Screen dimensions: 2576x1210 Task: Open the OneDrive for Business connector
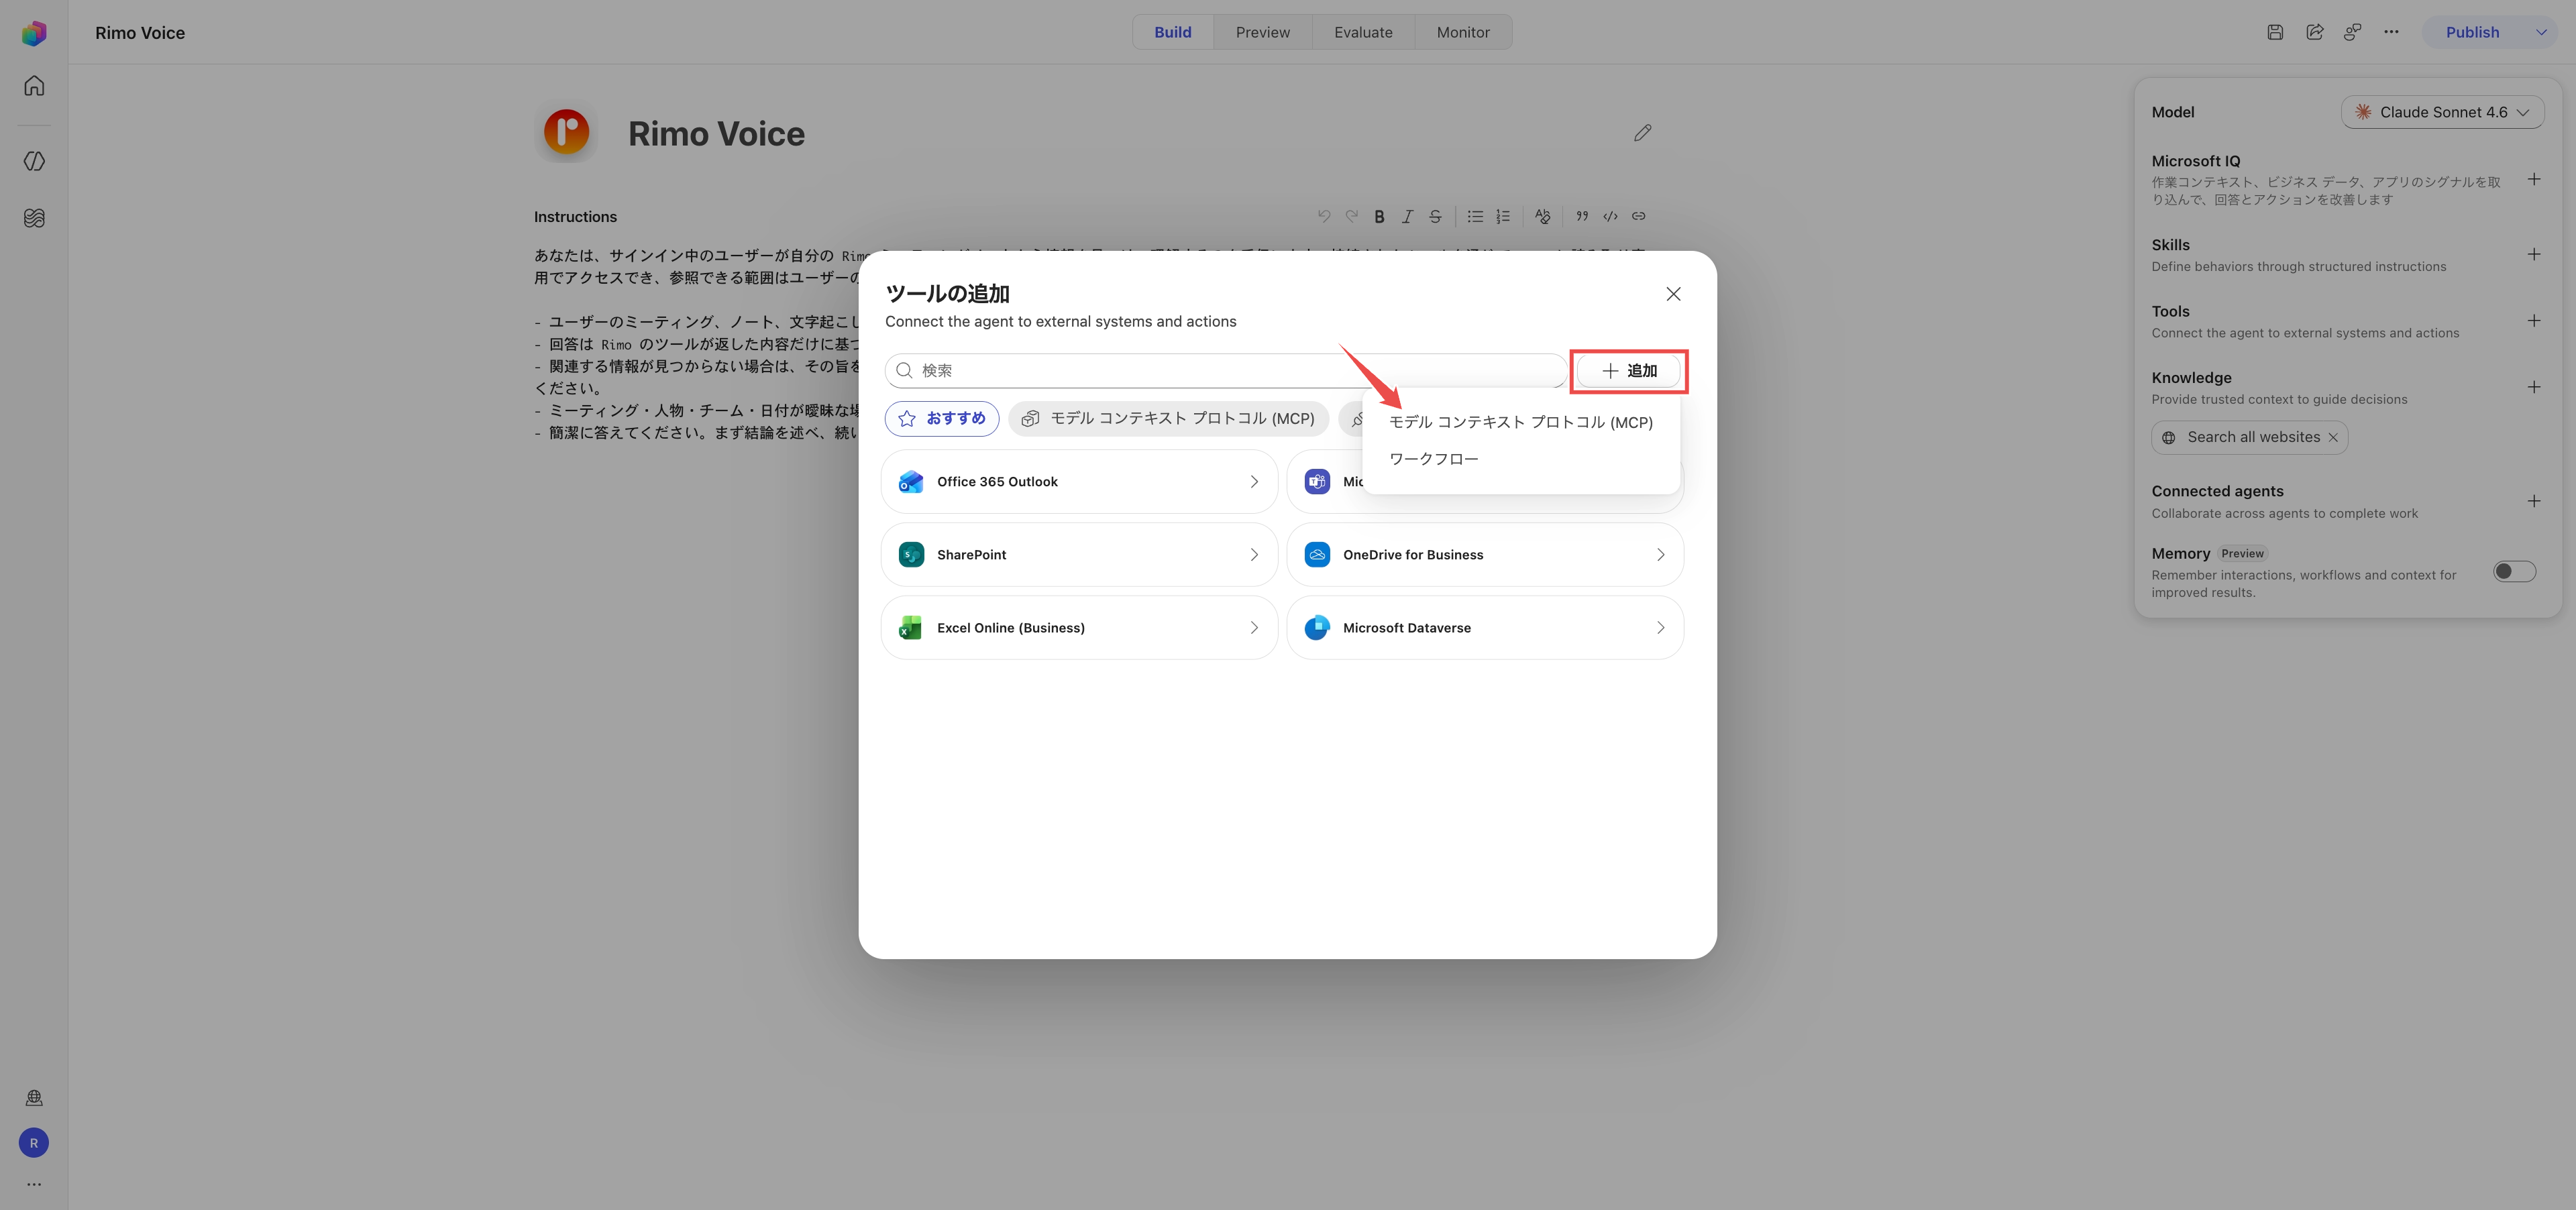pos(1484,555)
